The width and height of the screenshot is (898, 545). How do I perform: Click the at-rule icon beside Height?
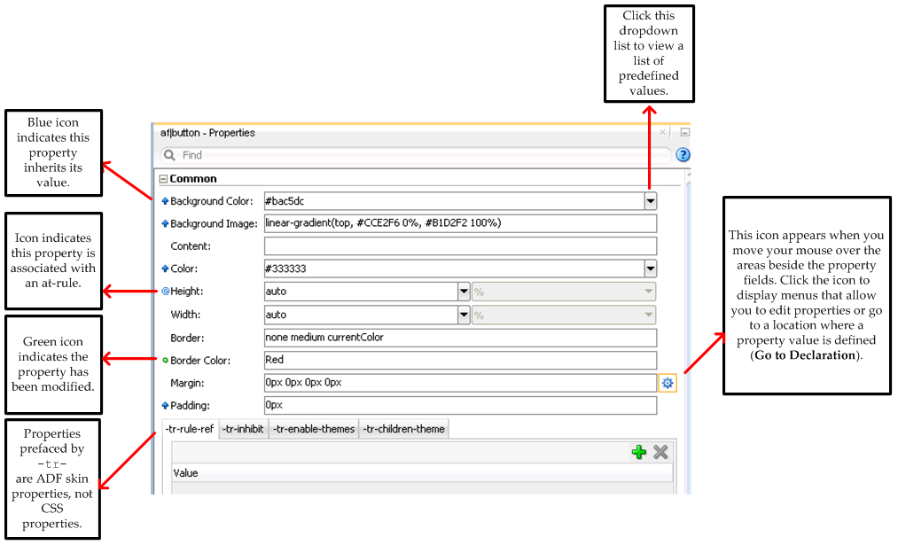[166, 292]
